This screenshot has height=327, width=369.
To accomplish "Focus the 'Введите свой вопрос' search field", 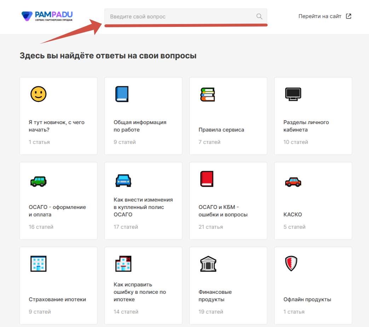I will click(186, 17).
